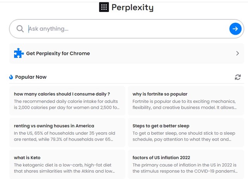This screenshot has height=179, width=248.
Task: Click the blue flame Popular Now icon
Action: (11, 77)
